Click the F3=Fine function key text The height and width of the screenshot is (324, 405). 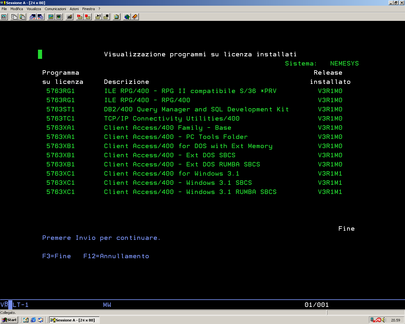(57, 256)
